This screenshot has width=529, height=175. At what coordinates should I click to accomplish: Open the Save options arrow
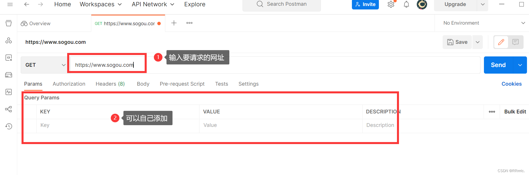pos(478,42)
